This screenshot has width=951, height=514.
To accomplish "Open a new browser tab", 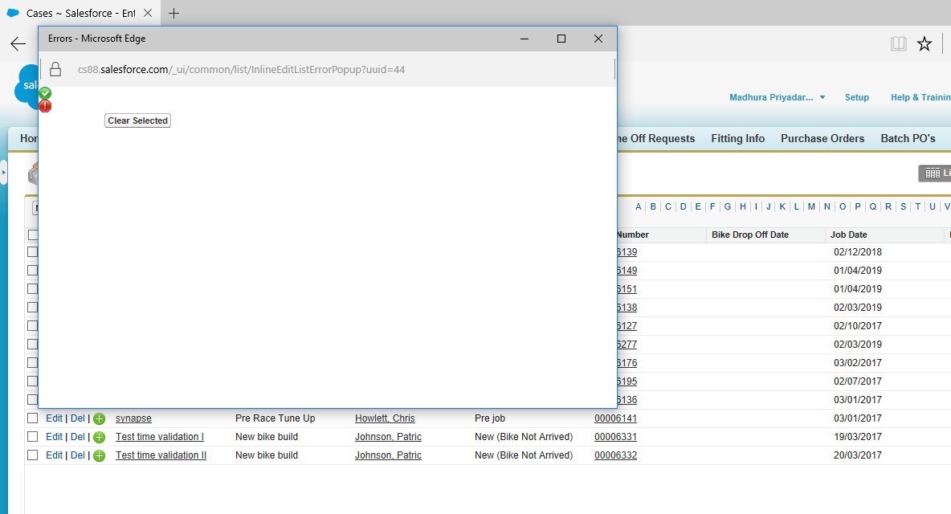I will (173, 13).
